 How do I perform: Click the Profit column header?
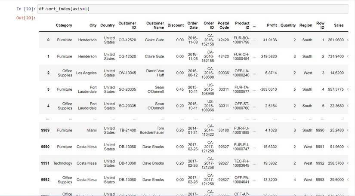[x=272, y=25]
